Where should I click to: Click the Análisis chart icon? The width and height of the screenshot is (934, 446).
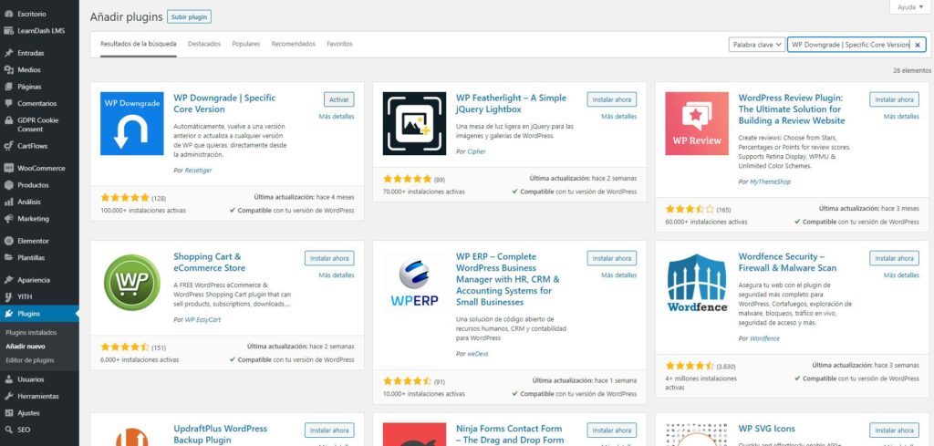coord(8,202)
